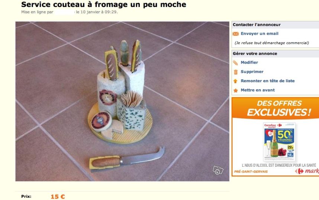319x200 pixels.
Task: Click the red Carrefour logo in ad
Action: tap(299, 171)
